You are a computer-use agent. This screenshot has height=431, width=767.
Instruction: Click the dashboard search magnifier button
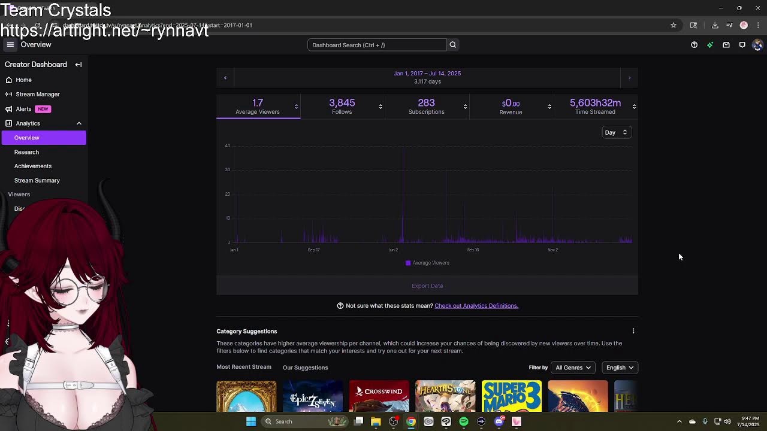(x=453, y=45)
